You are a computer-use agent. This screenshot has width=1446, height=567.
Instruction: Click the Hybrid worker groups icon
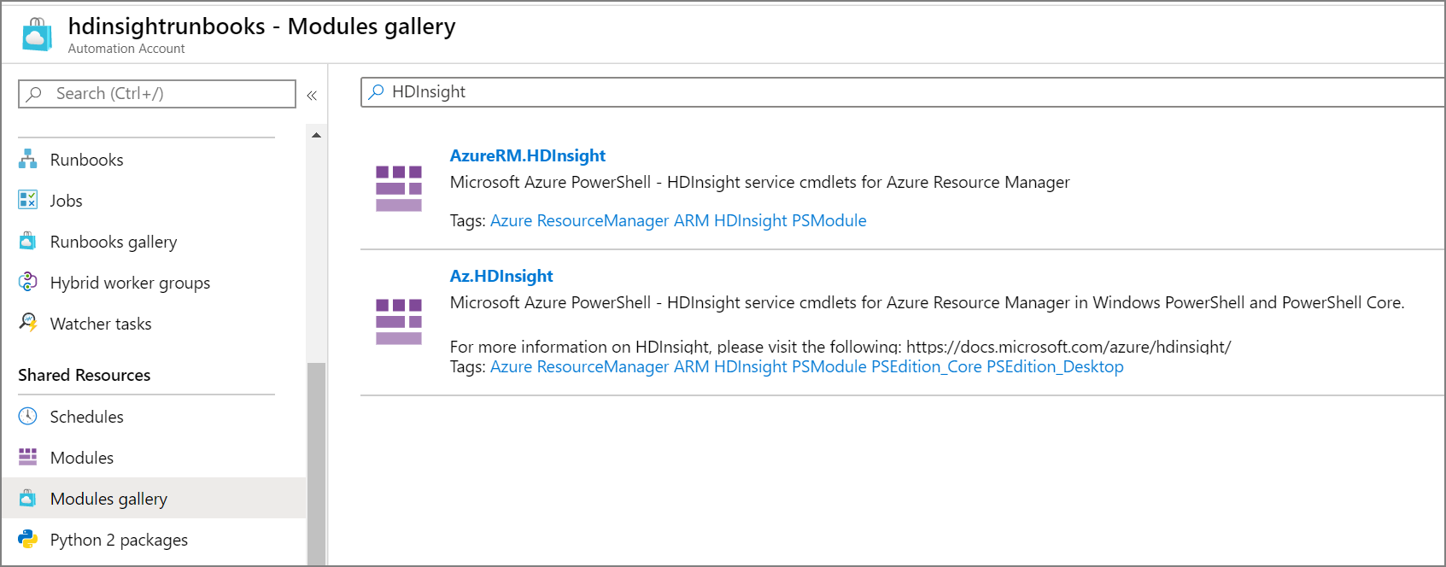point(28,282)
